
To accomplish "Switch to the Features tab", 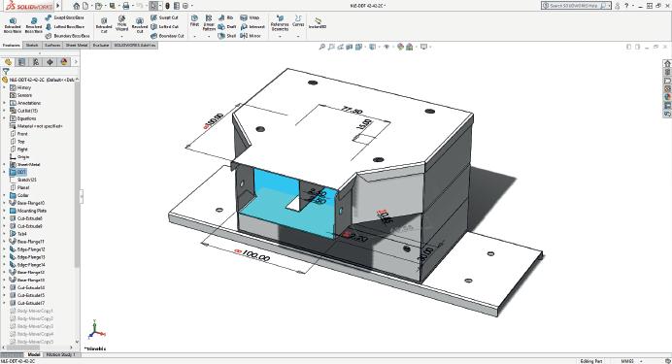I will tap(11, 45).
